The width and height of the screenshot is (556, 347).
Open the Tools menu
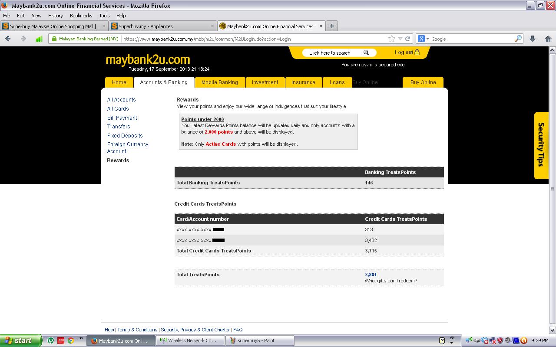104,16
